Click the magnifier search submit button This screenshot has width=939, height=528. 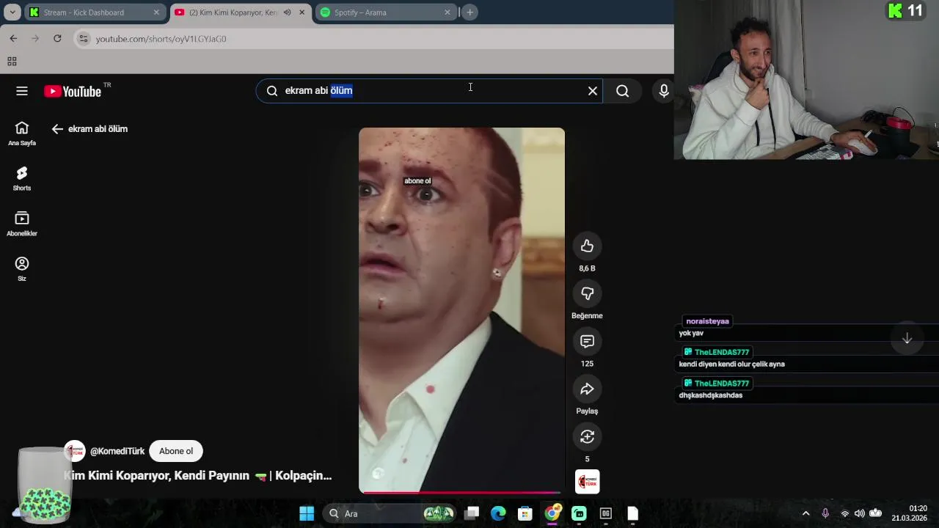(x=623, y=91)
